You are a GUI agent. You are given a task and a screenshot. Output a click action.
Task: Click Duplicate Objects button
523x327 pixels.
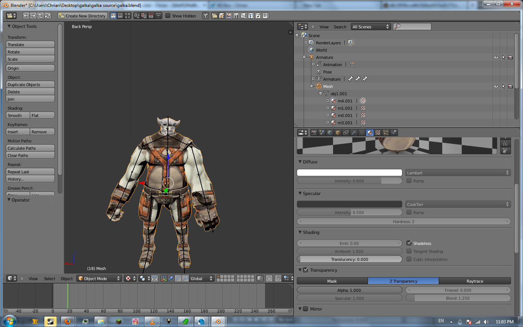[30, 85]
